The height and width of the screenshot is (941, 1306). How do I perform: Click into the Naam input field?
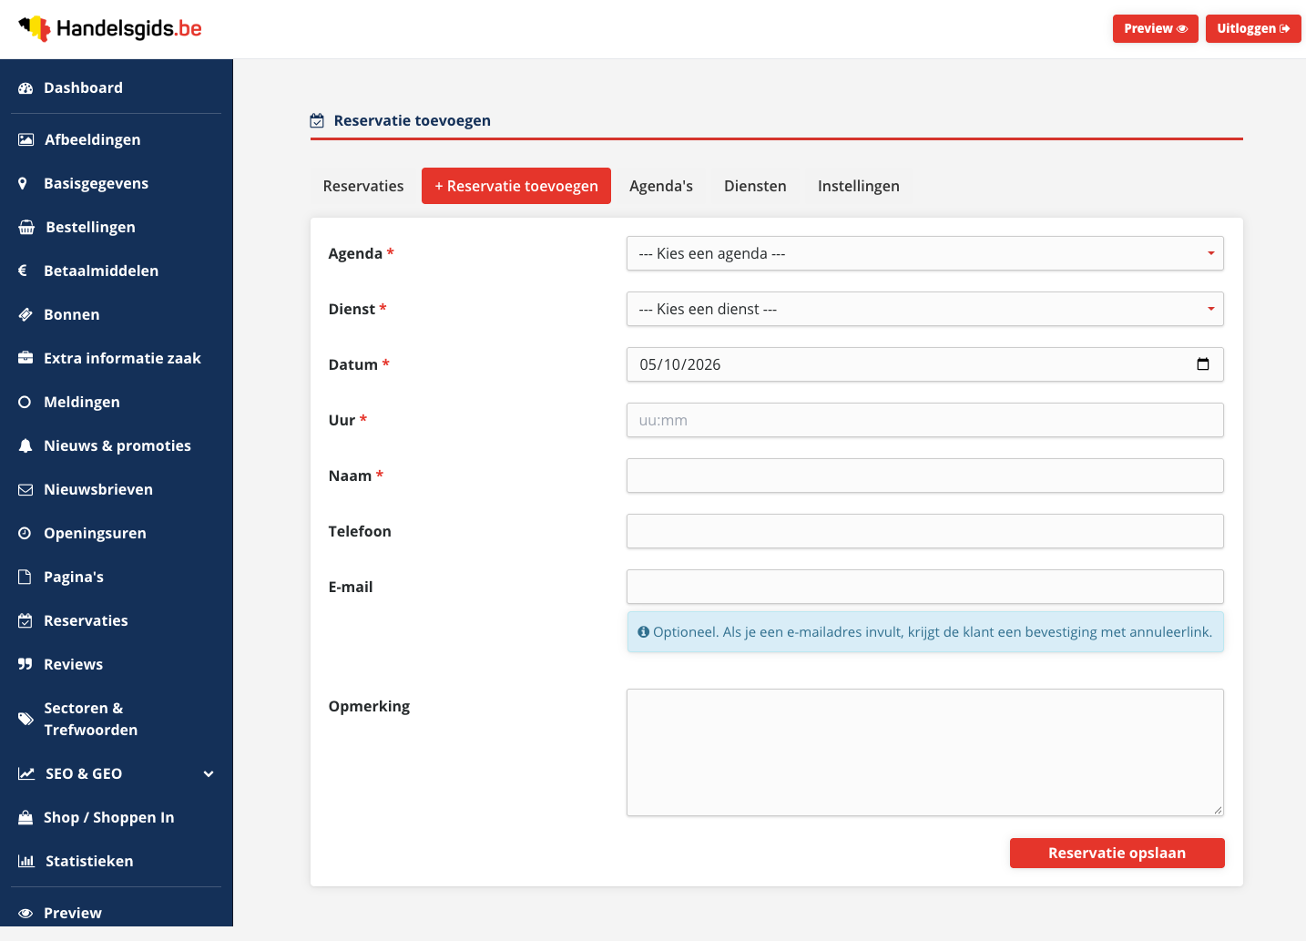pyautogui.click(x=925, y=476)
